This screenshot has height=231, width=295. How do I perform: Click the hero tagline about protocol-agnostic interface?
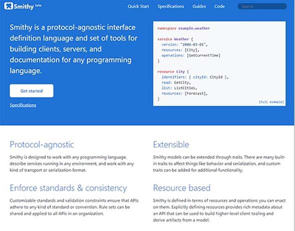(73, 49)
